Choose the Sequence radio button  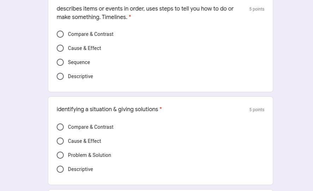(60, 62)
